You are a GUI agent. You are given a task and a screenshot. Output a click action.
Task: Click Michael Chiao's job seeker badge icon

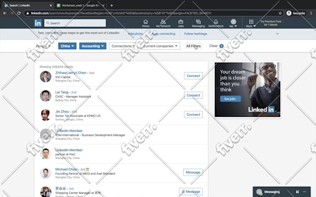87,170
